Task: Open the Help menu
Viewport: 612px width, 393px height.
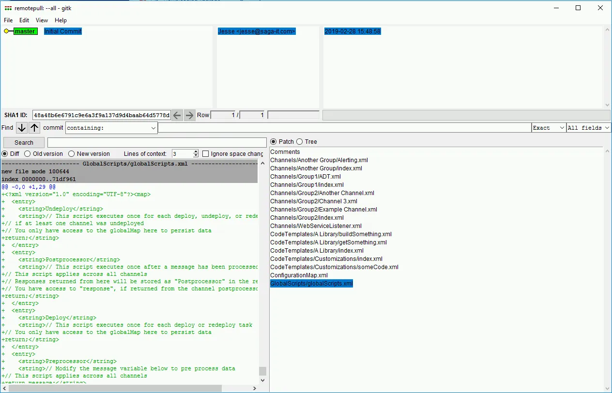Action: [x=61, y=20]
